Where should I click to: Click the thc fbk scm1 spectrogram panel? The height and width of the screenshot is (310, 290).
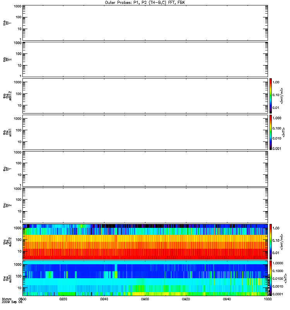coord(145,278)
